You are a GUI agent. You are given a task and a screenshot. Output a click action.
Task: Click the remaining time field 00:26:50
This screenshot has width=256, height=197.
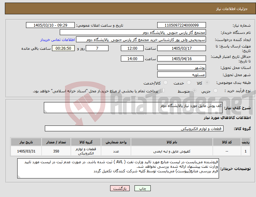63,48
